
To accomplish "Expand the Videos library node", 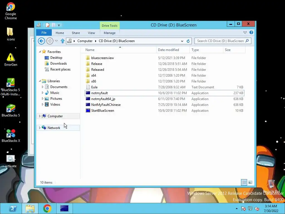I will pyautogui.click(x=43, y=104).
